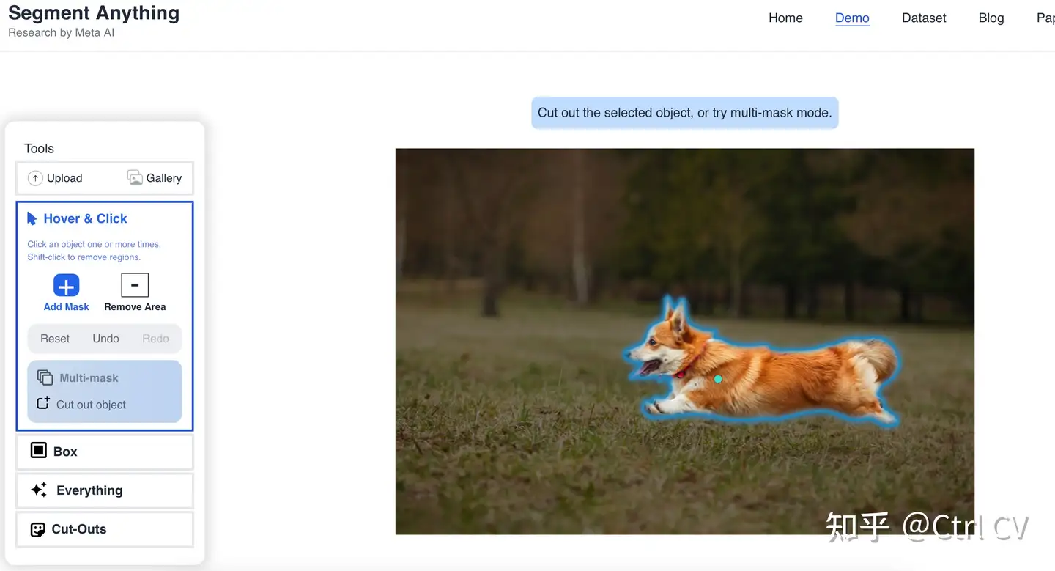Expand the Box tool section
The width and height of the screenshot is (1055, 571).
click(105, 452)
